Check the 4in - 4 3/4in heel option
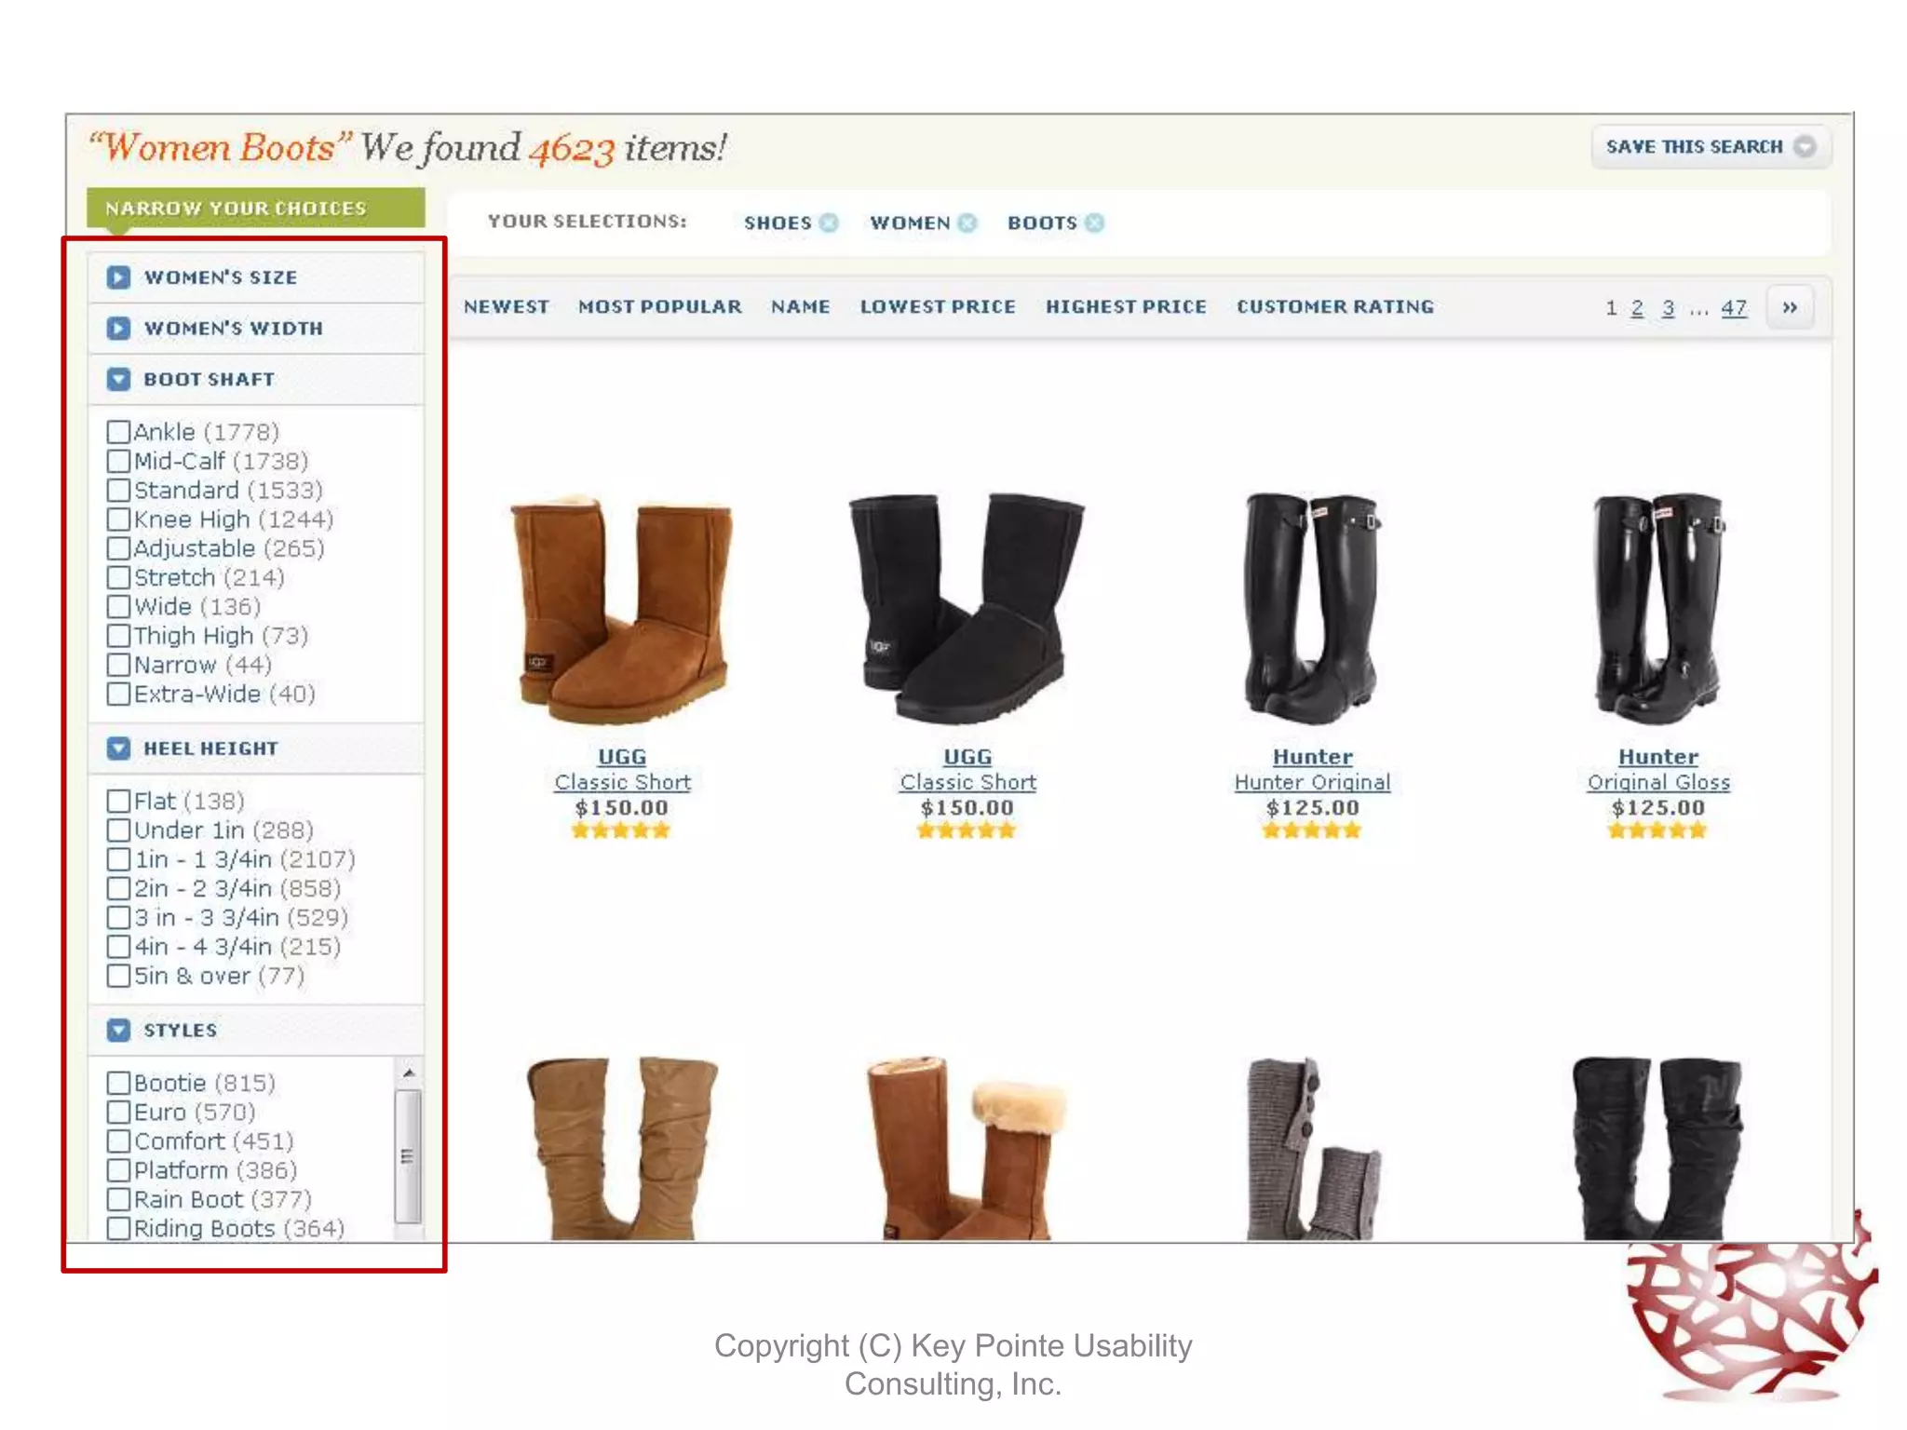Image resolution: width=1907 pixels, height=1430 pixels. [118, 947]
